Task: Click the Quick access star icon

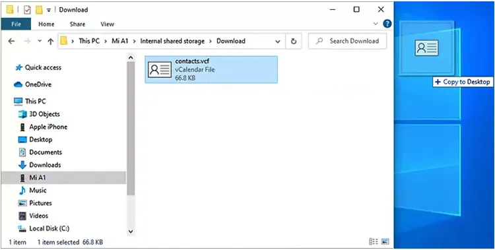Action: point(19,67)
